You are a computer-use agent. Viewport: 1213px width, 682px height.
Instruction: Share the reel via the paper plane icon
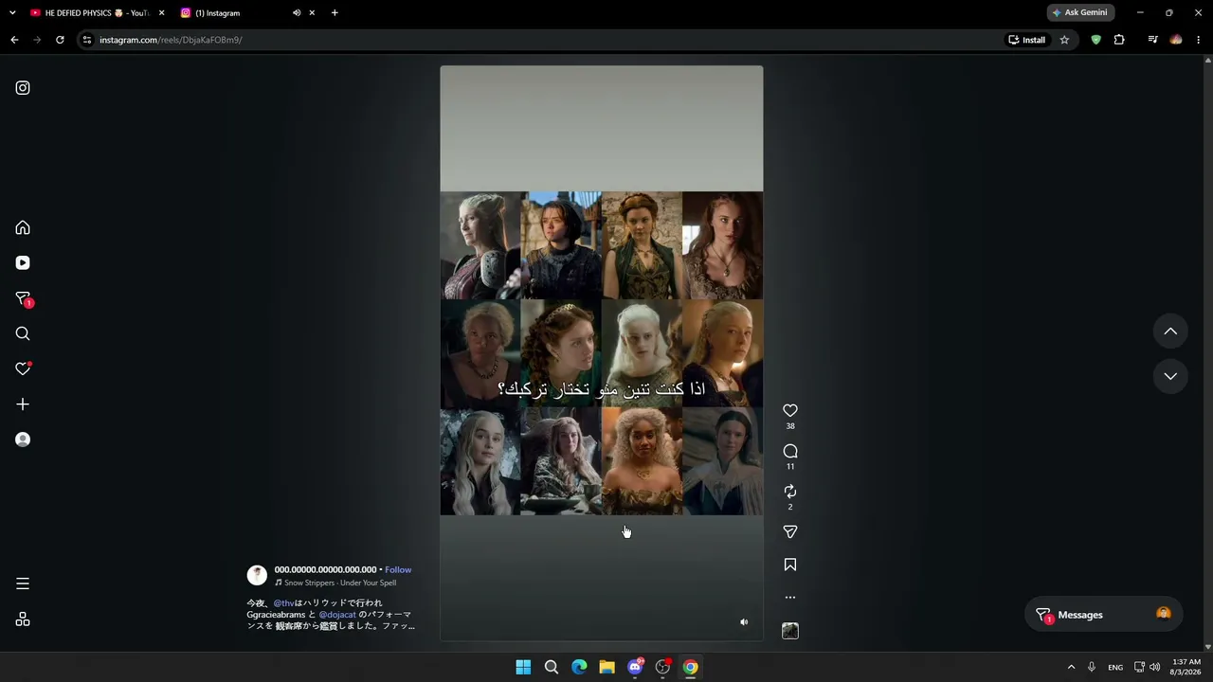pos(790,532)
